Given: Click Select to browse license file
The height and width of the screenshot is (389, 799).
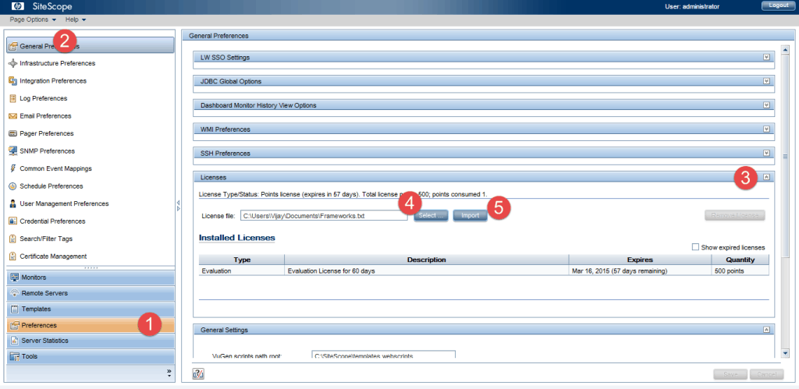Looking at the screenshot, I should coord(431,216).
